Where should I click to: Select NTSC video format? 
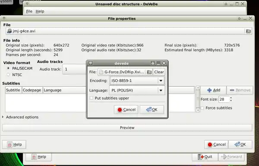[x=8, y=75]
